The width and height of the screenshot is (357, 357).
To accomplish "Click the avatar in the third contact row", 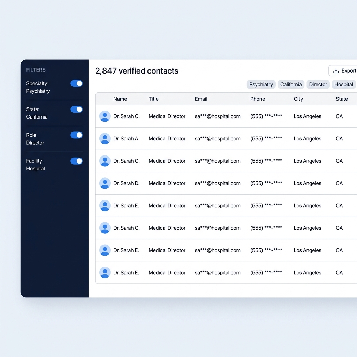I will coord(105,161).
